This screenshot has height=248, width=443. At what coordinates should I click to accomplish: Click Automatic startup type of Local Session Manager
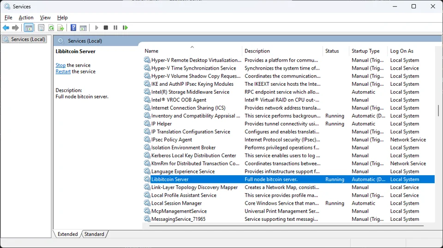pos(363,203)
